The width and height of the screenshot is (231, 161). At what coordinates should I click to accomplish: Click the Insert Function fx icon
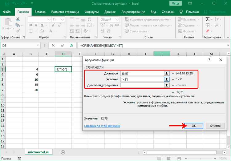pos(71,46)
